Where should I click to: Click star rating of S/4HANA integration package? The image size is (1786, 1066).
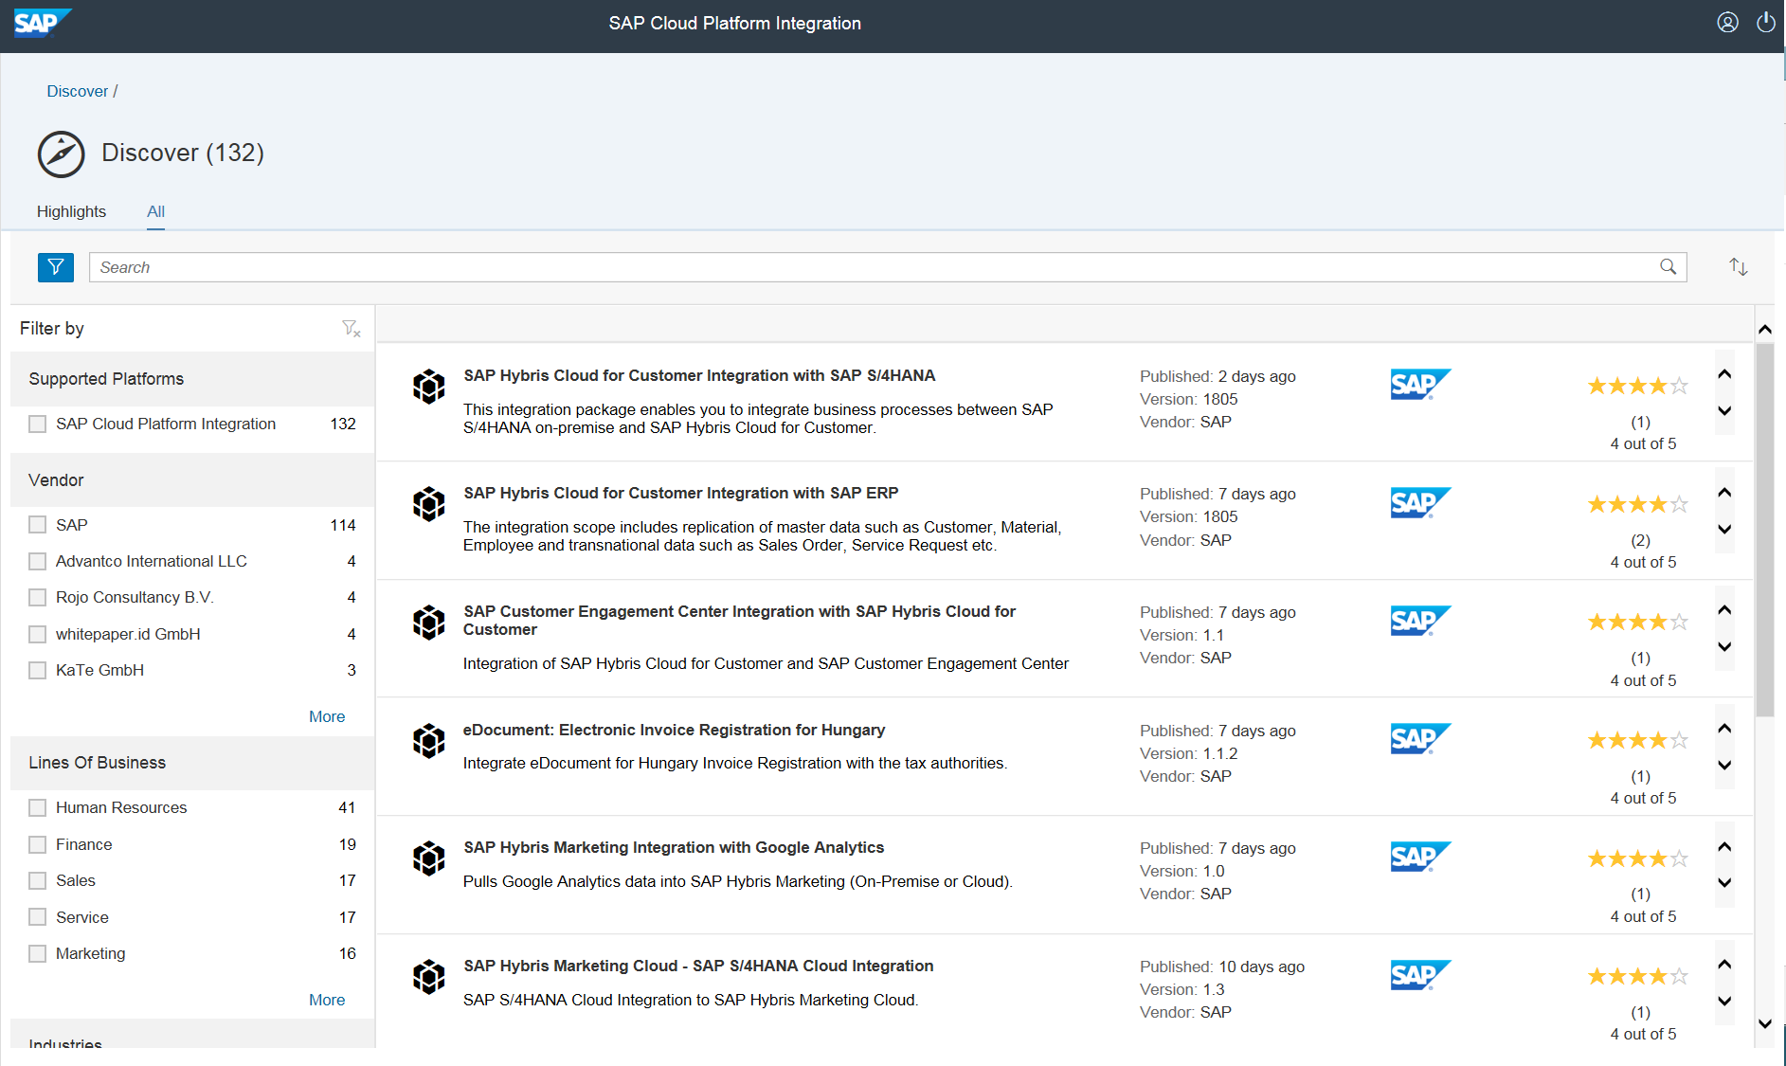(x=1638, y=387)
